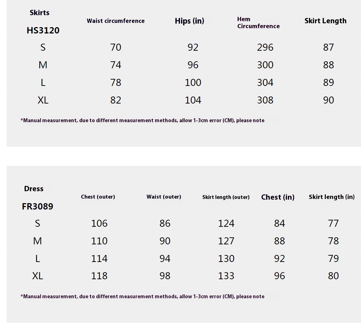
Task: Click hem circumference value 296
Action: pos(265,48)
